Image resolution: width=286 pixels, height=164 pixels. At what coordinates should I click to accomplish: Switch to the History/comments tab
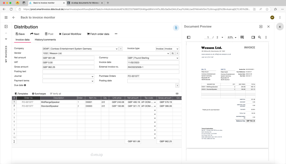point(45,40)
